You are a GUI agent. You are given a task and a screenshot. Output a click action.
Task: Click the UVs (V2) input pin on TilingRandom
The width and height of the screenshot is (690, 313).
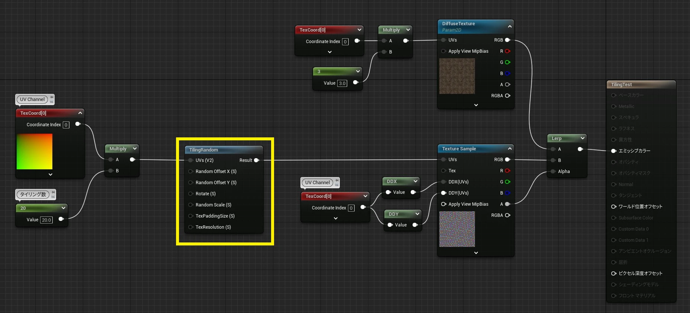[x=191, y=160]
